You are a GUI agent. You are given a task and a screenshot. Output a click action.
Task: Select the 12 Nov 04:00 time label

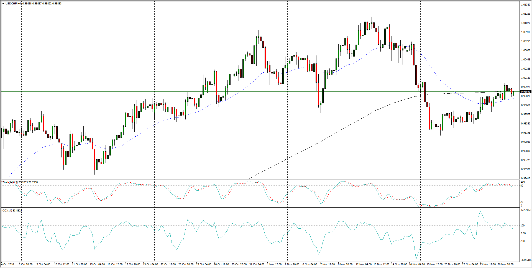[x=364, y=264]
